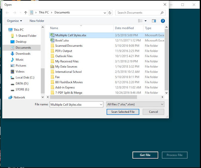Open the help question mark icon
The width and height of the screenshot is (201, 168).
pyautogui.click(x=163, y=21)
